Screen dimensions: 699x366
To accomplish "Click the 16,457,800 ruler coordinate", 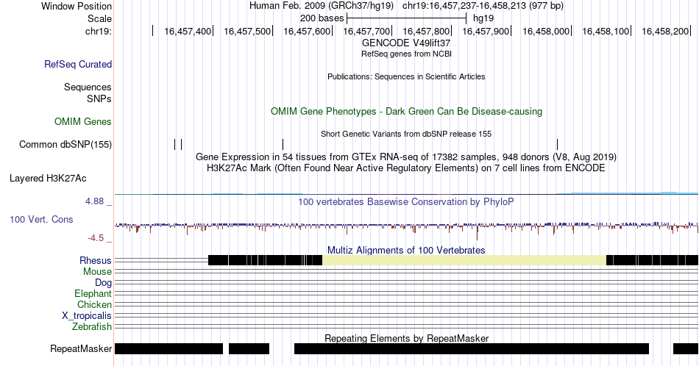I will pyautogui.click(x=426, y=31).
